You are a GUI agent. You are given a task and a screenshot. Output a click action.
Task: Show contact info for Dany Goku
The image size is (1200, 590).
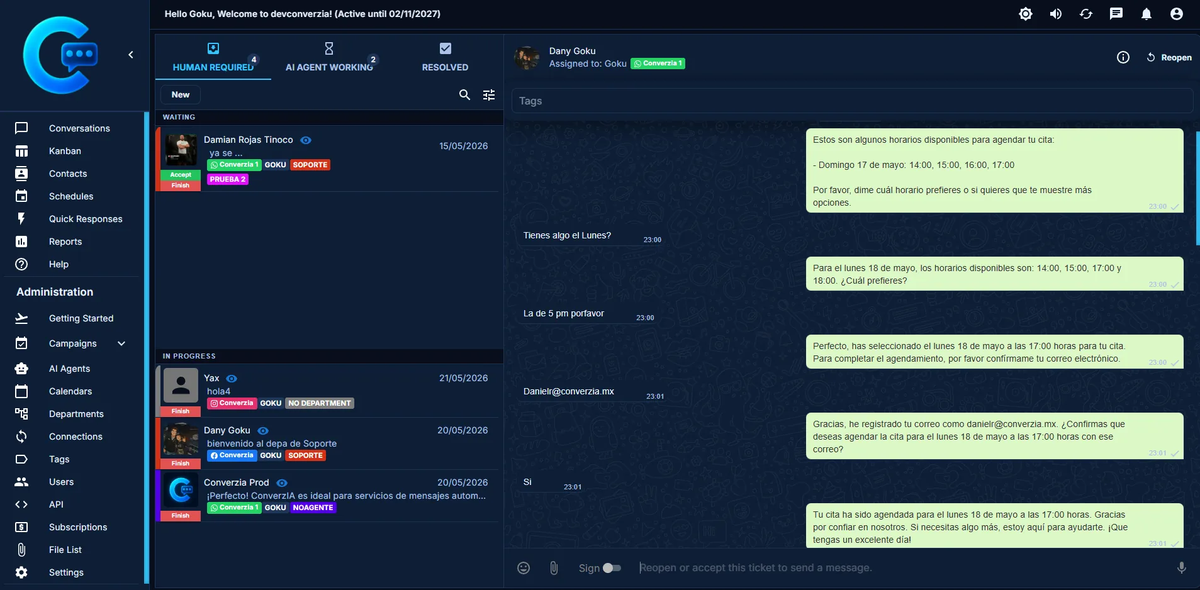[x=1123, y=57]
